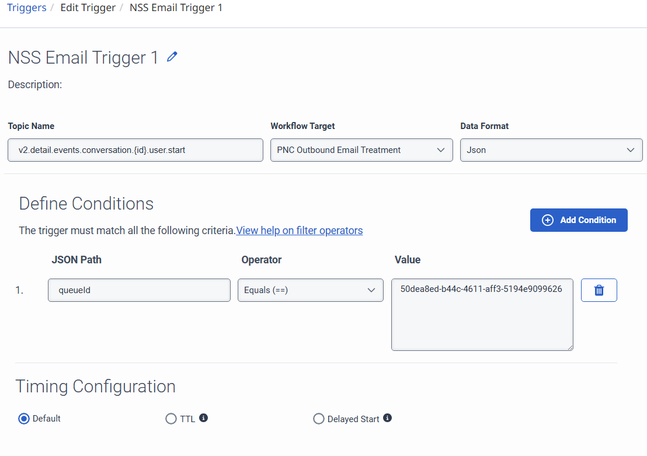647x456 pixels.
Task: Open the Workflow Target dropdown
Action: 361,150
